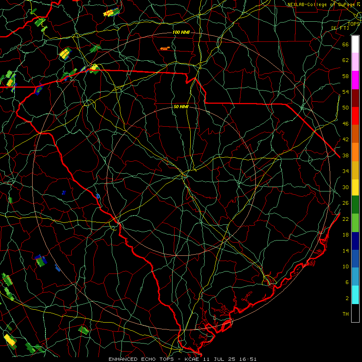Viewport: 362px width, 362px height.
Task: Click the "[K FT]" units label
Action: point(340,28)
